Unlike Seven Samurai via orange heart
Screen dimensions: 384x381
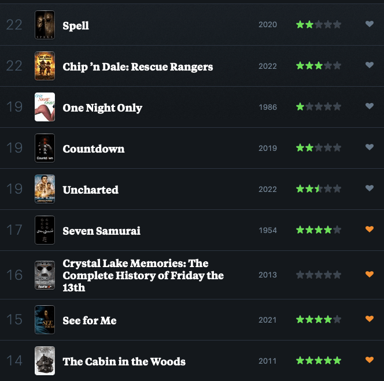[370, 230]
